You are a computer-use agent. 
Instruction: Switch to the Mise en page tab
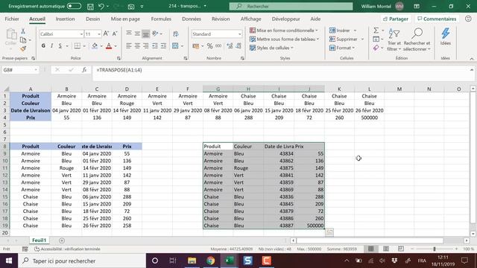pos(125,19)
